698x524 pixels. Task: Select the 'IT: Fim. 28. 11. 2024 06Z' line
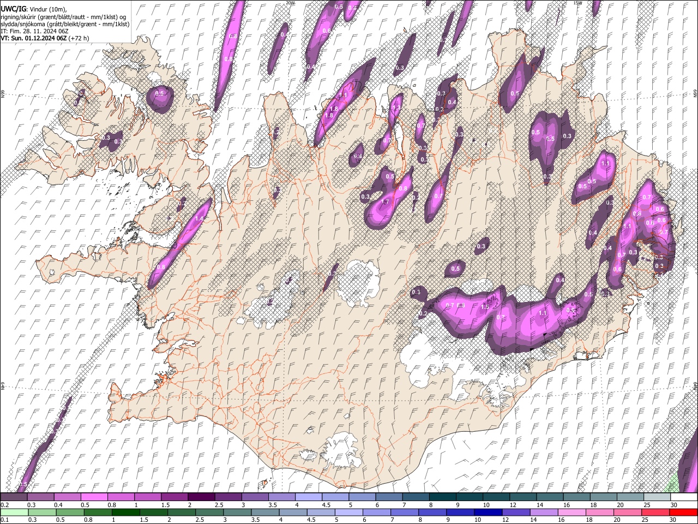34,31
